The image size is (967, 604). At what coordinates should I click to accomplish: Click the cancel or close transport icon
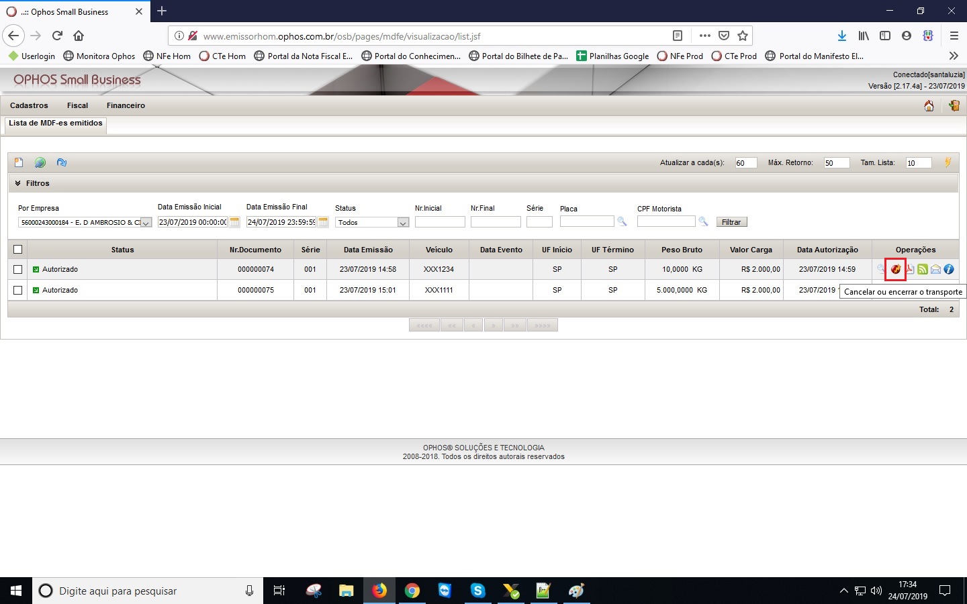pyautogui.click(x=896, y=269)
